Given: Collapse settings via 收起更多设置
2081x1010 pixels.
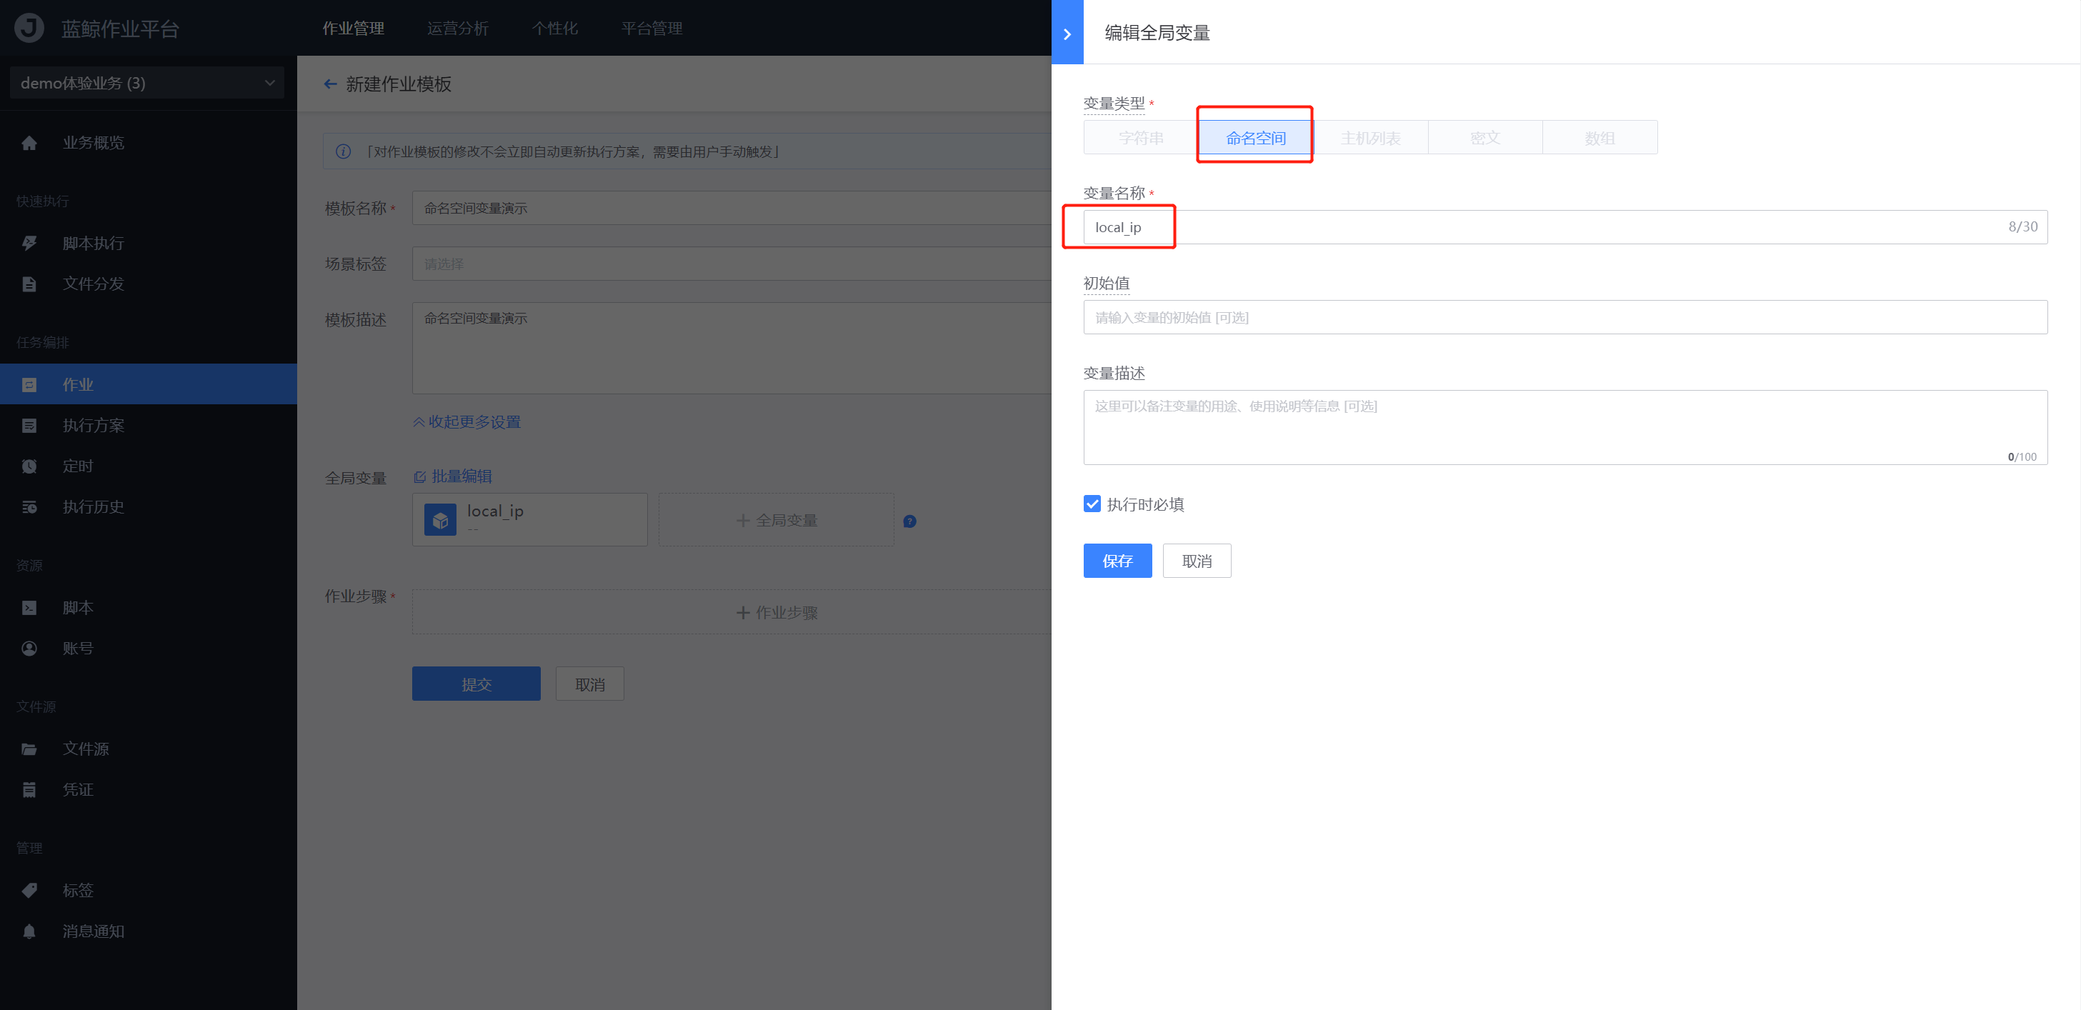Looking at the screenshot, I should [x=467, y=421].
